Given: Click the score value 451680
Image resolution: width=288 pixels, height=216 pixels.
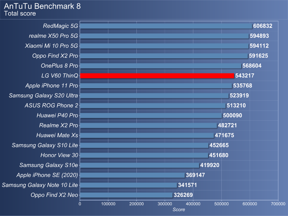Looking at the screenshot, I should (x=219, y=155).
